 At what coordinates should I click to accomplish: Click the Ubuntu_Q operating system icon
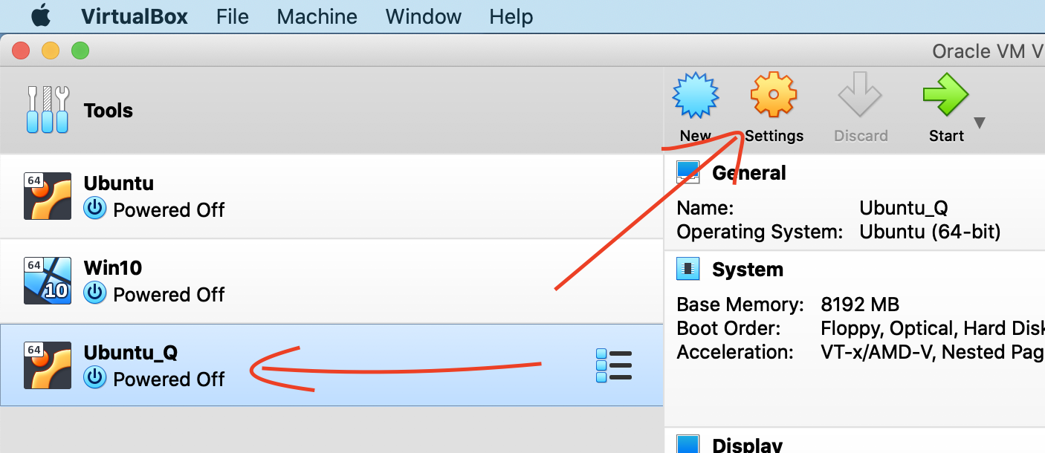point(48,365)
